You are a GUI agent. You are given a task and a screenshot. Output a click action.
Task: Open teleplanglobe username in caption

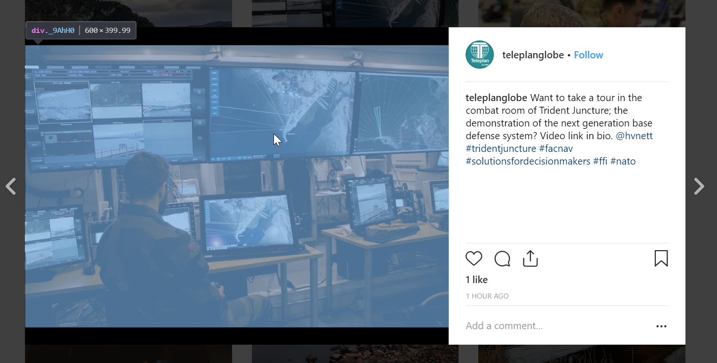[x=497, y=98]
